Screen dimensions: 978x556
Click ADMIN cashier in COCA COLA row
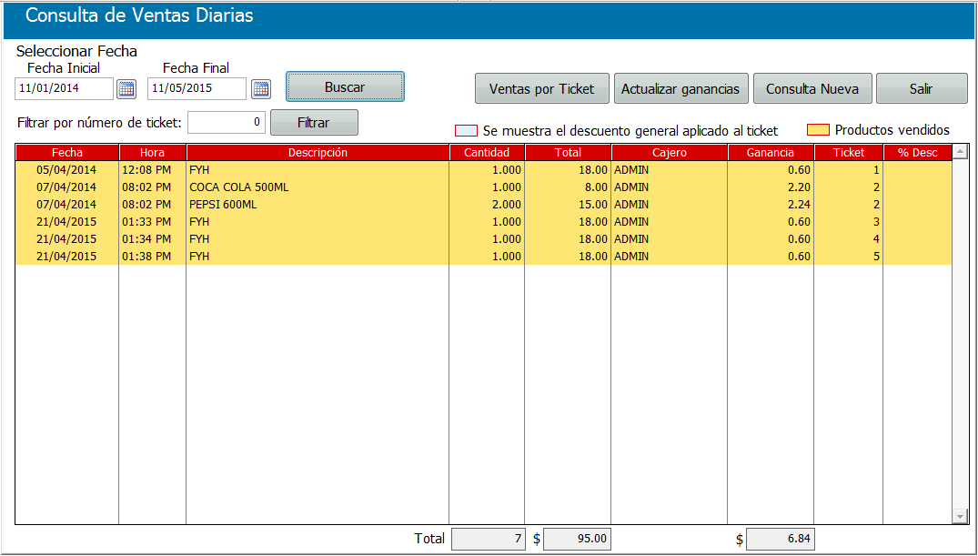pyautogui.click(x=670, y=187)
